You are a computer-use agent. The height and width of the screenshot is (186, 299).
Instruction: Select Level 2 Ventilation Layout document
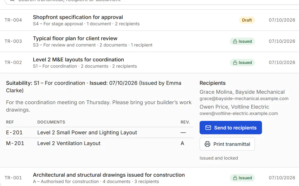[69, 143]
